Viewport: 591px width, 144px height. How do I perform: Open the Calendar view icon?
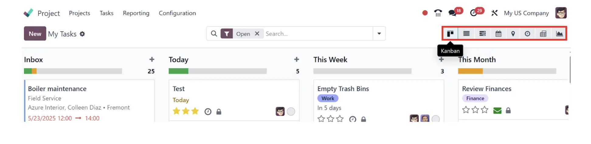[498, 34]
